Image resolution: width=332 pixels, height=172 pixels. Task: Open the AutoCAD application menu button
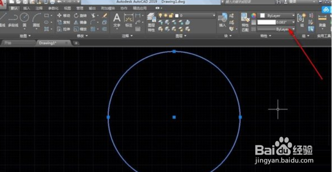(x=3, y=4)
